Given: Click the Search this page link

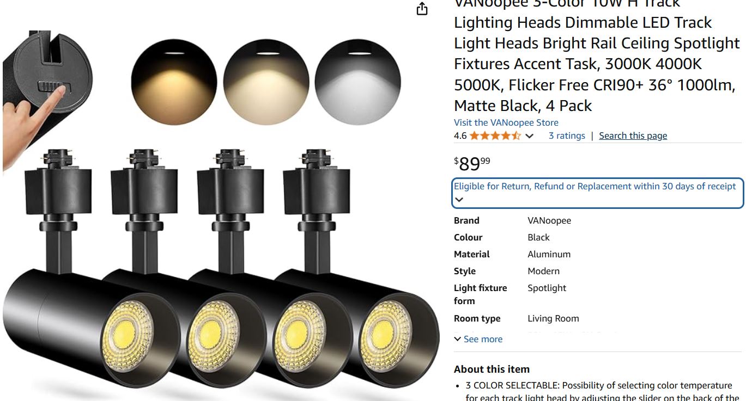Looking at the screenshot, I should click(633, 135).
